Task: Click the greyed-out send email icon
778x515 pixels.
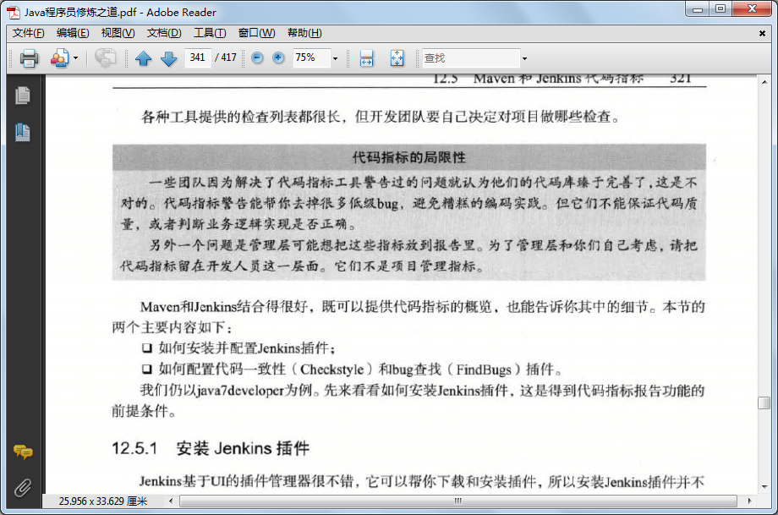Action: tap(105, 58)
